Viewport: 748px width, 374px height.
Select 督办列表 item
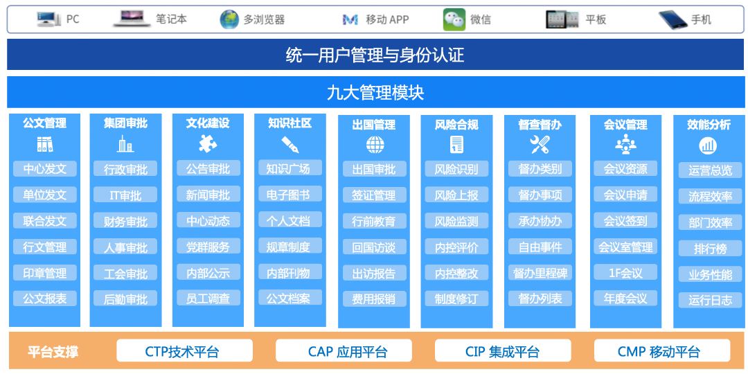click(x=540, y=299)
